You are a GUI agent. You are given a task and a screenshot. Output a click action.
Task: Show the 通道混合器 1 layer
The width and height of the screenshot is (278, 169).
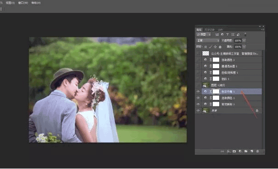[x=198, y=66]
